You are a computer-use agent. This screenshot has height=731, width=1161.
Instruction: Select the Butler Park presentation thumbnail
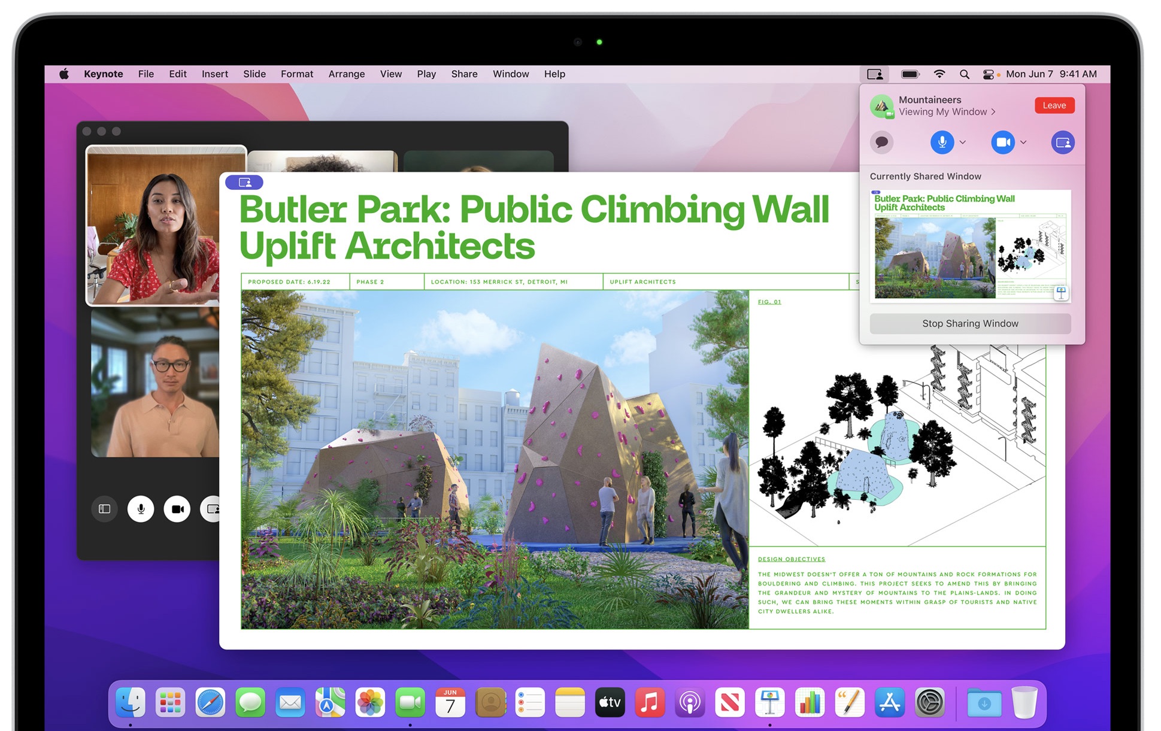970,245
